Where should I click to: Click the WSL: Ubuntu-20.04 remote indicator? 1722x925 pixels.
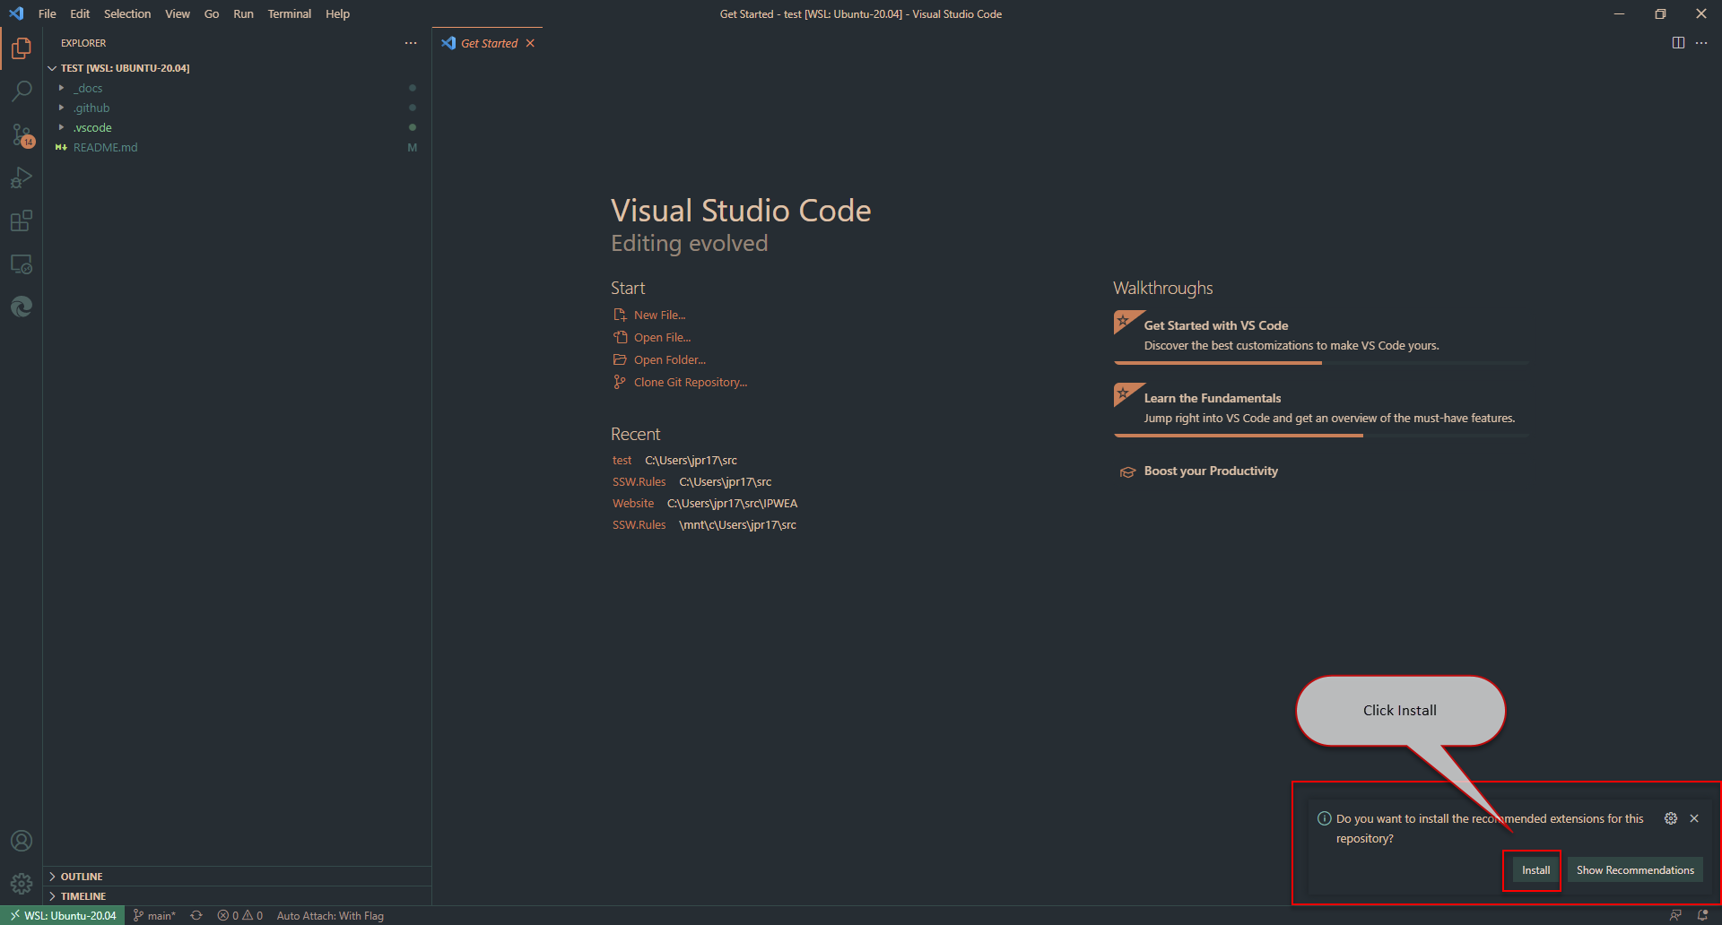pos(63,915)
